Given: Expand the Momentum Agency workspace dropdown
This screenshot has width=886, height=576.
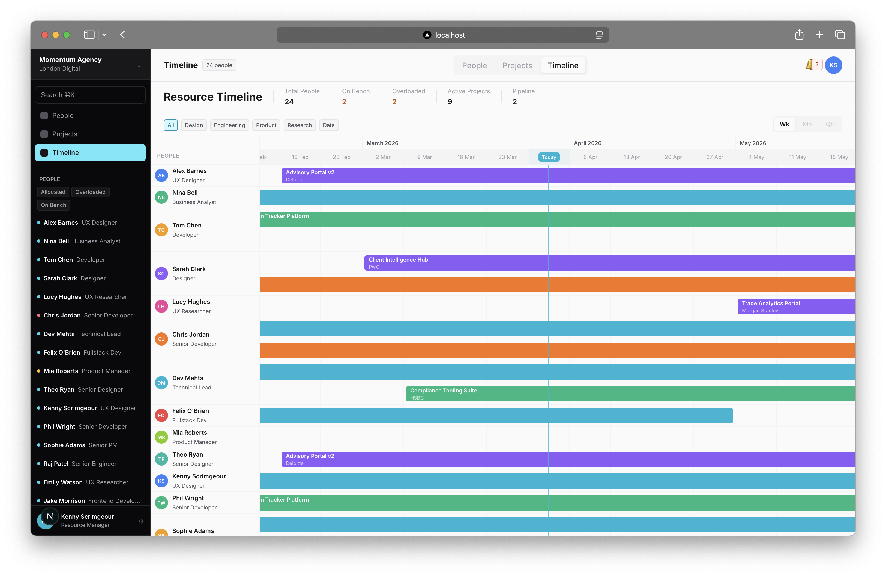Looking at the screenshot, I should click(139, 66).
